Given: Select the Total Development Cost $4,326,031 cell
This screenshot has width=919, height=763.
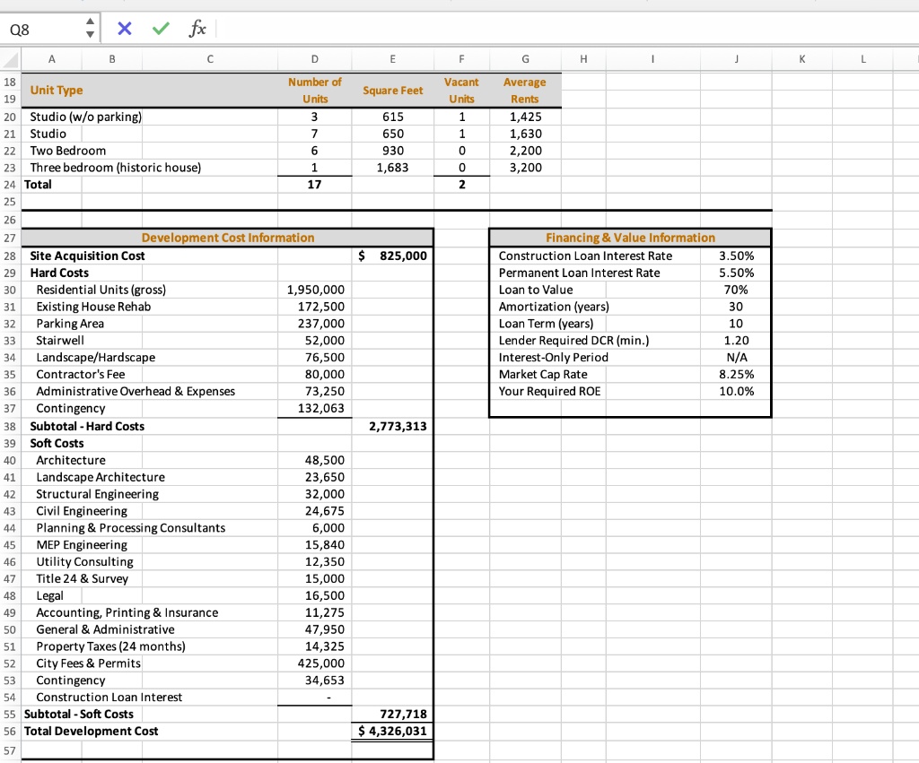Looking at the screenshot, I should (393, 732).
